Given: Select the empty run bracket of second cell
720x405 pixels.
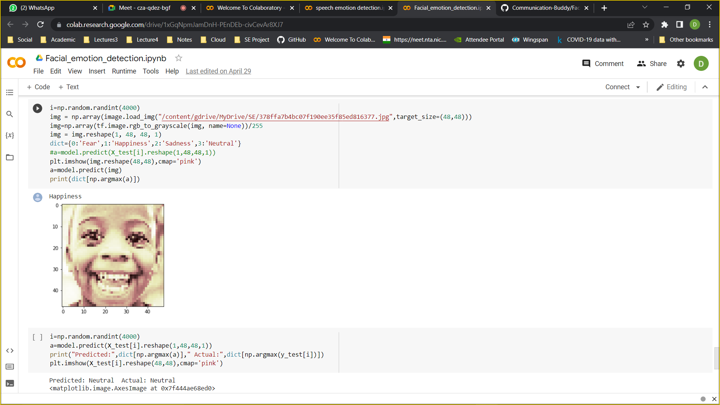Looking at the screenshot, I should [x=37, y=337].
